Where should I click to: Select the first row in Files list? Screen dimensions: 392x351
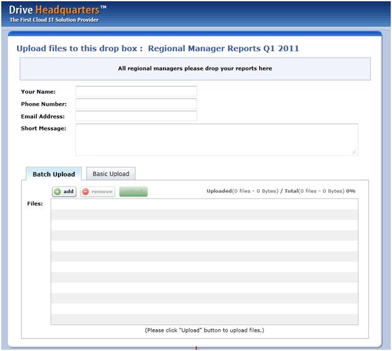[204, 204]
